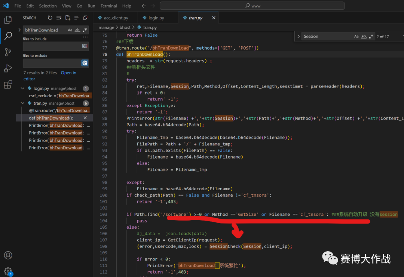Open a new search editor
The width and height of the screenshot is (404, 277).
click(x=67, y=18)
